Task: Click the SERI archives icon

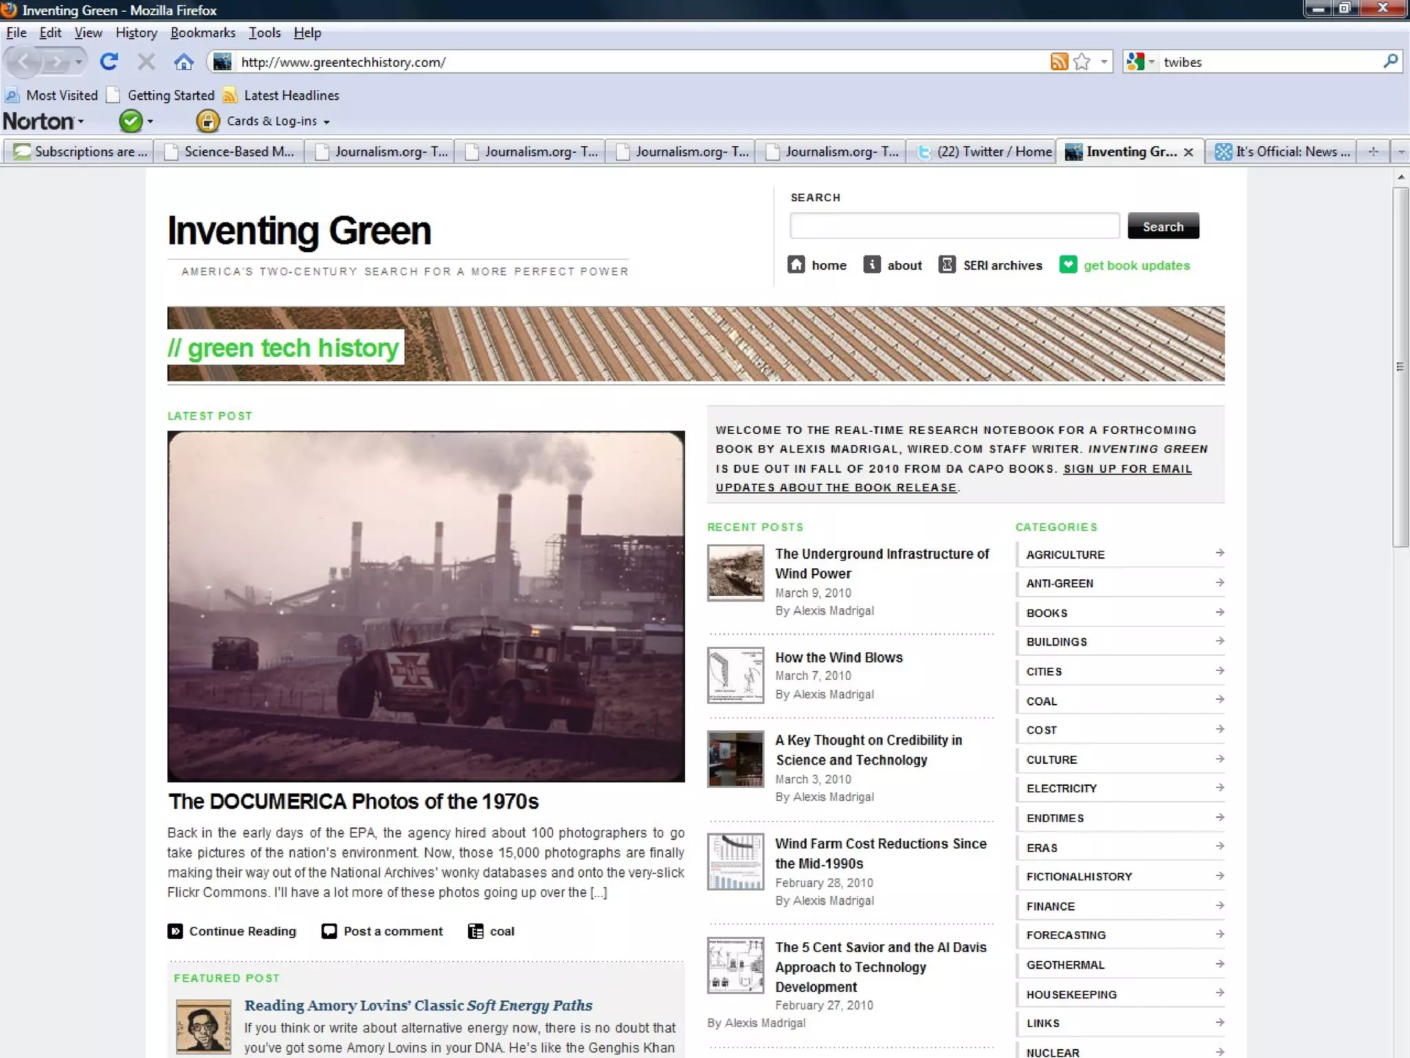Action: 947,265
